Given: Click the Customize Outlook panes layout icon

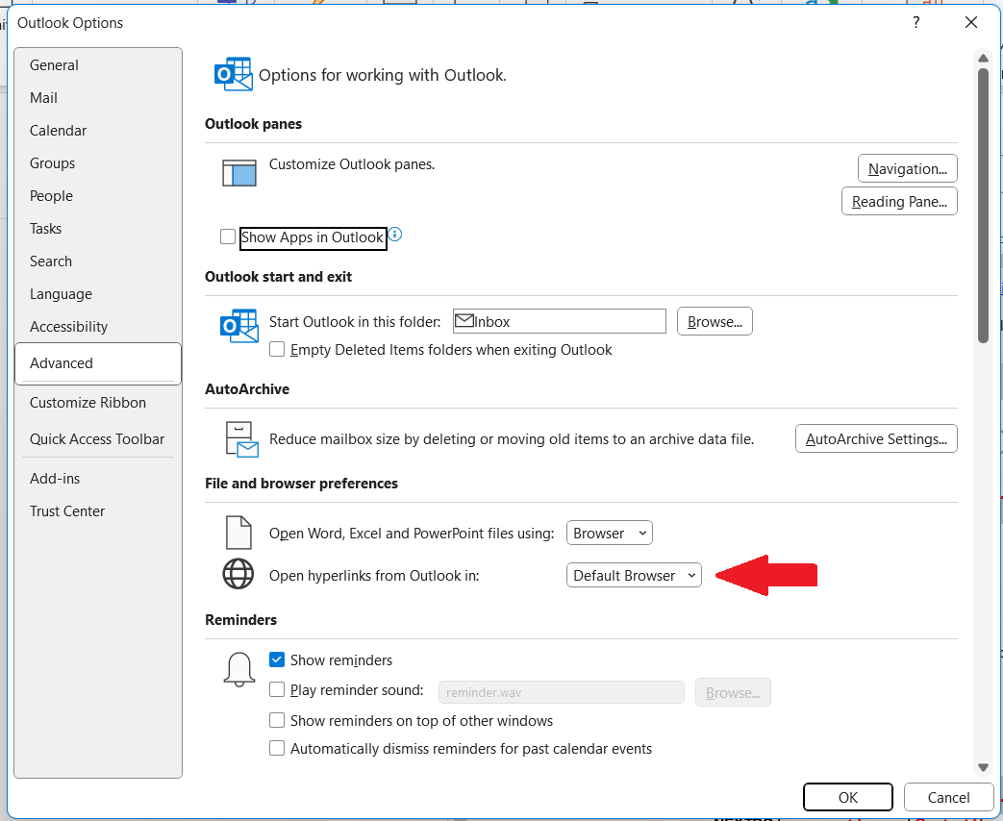Looking at the screenshot, I should tap(239, 173).
